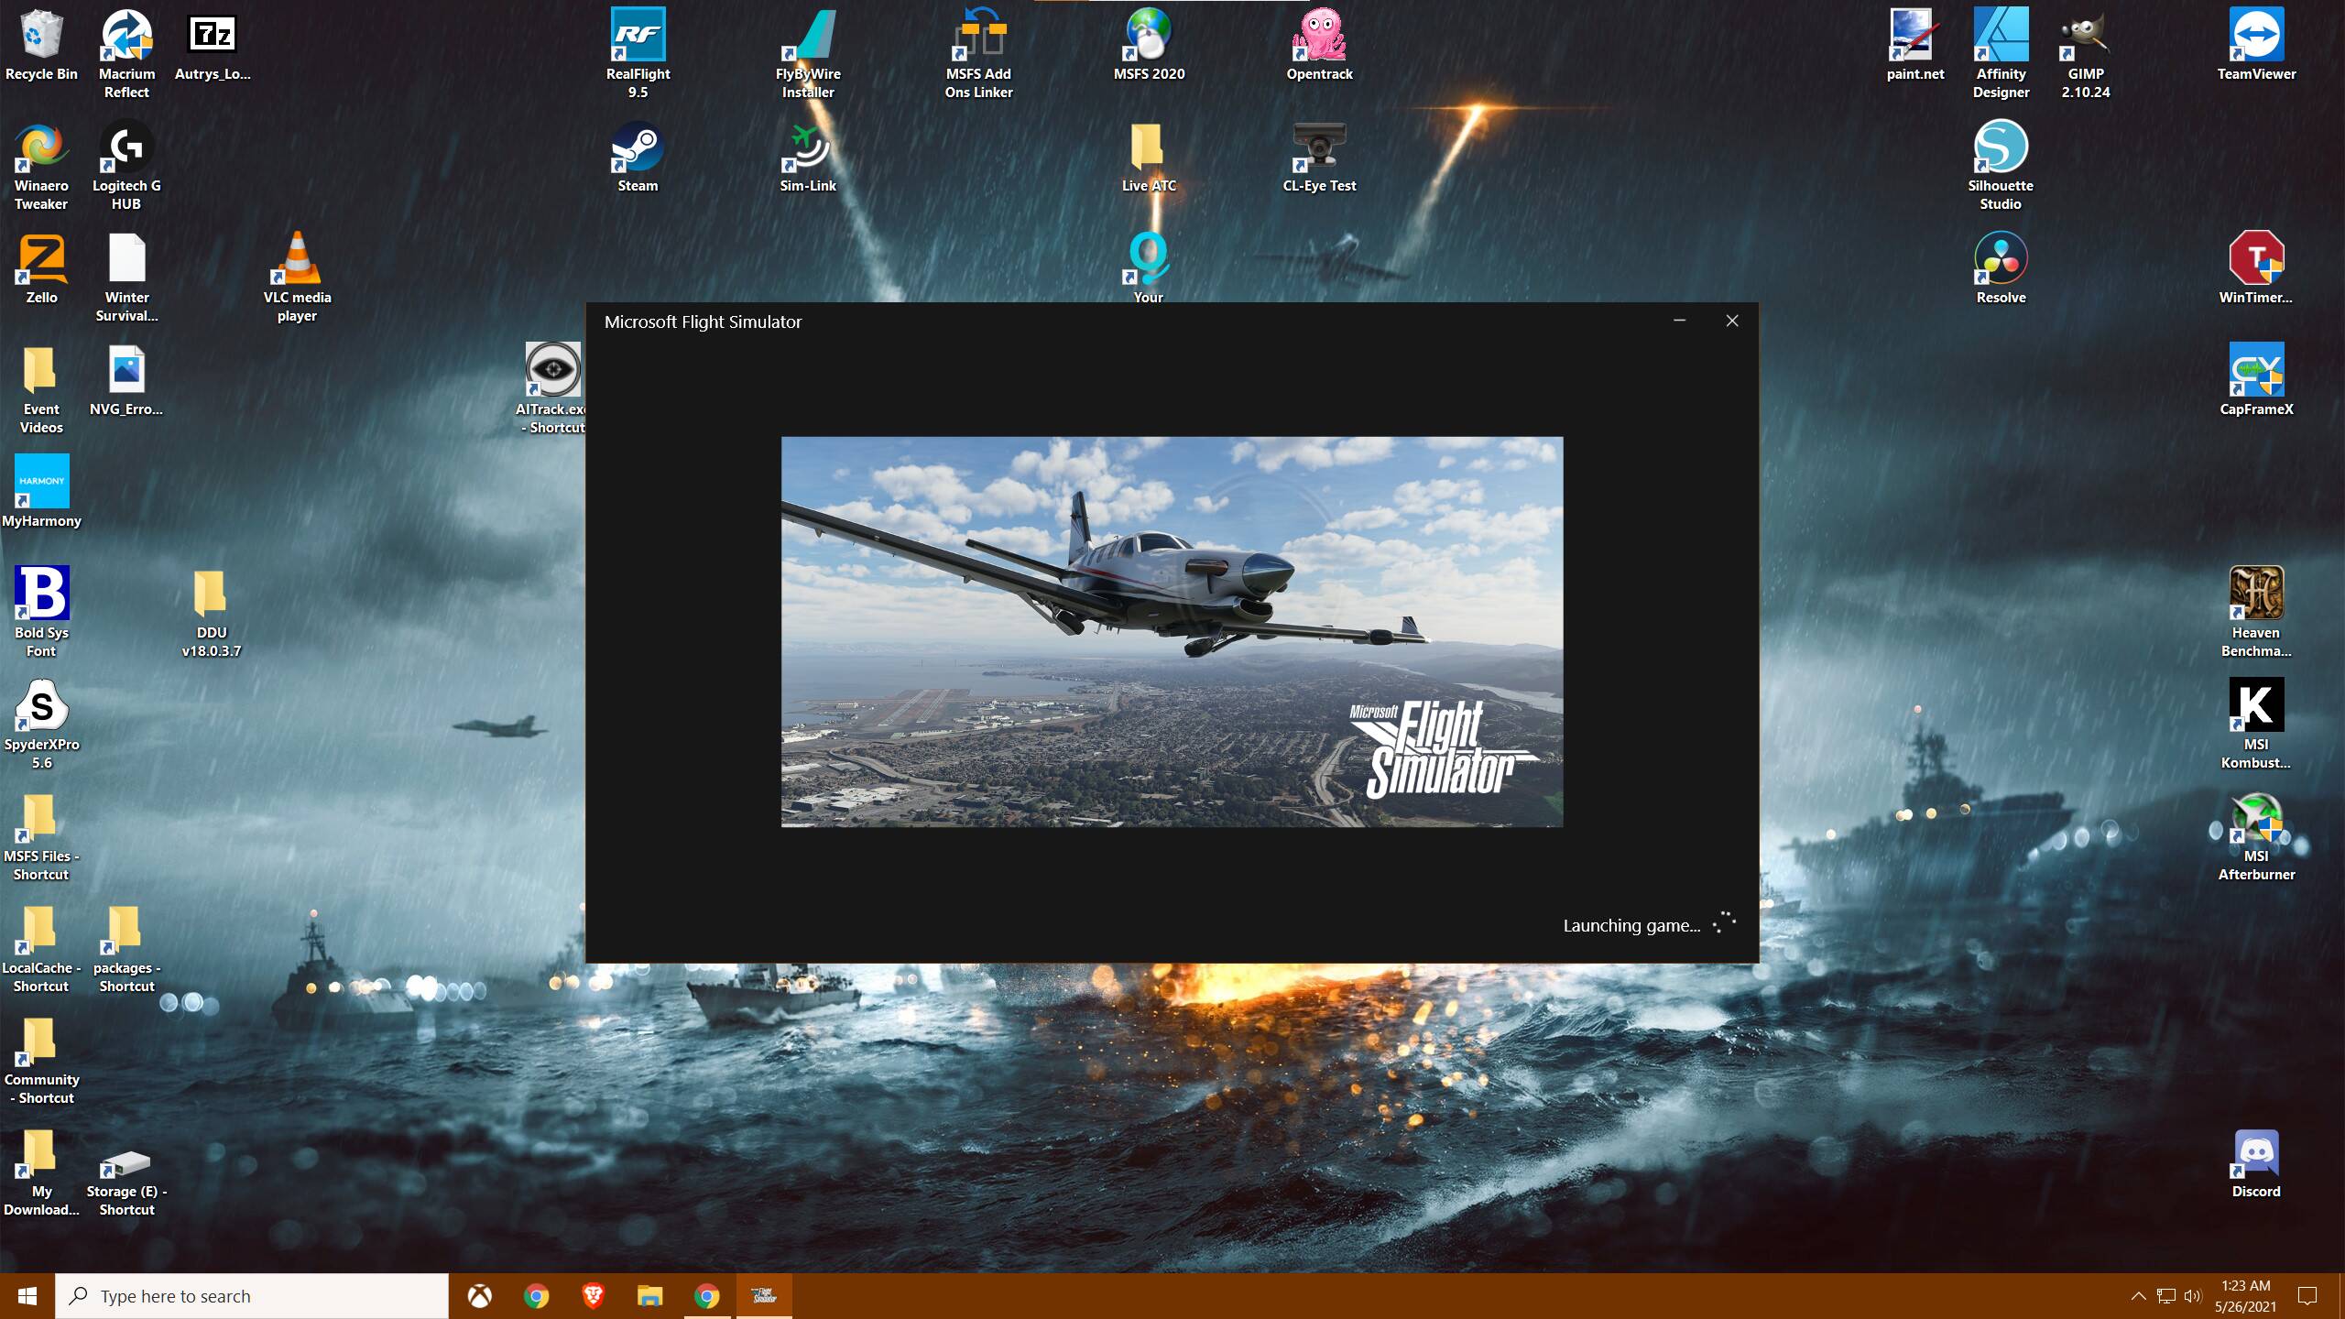Select NVG_Erro image file
Screen dimensions: 2345x1319
click(126, 381)
